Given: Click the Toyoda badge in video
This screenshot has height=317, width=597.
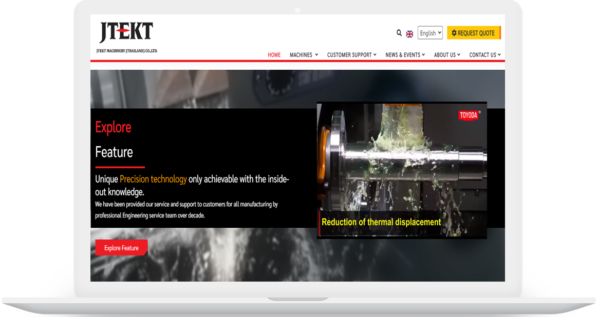Looking at the screenshot, I should [469, 115].
